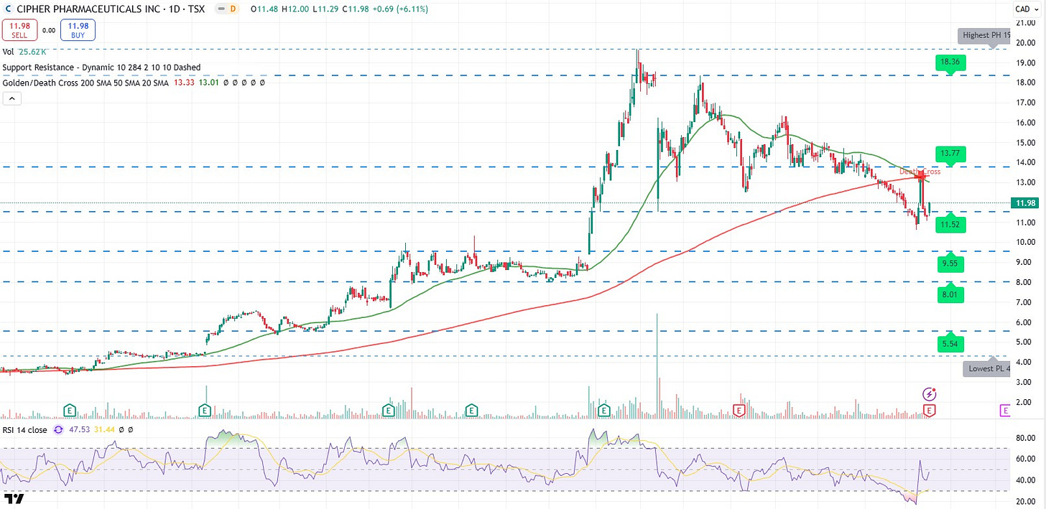Click the Lowest PL gray label

988,369
